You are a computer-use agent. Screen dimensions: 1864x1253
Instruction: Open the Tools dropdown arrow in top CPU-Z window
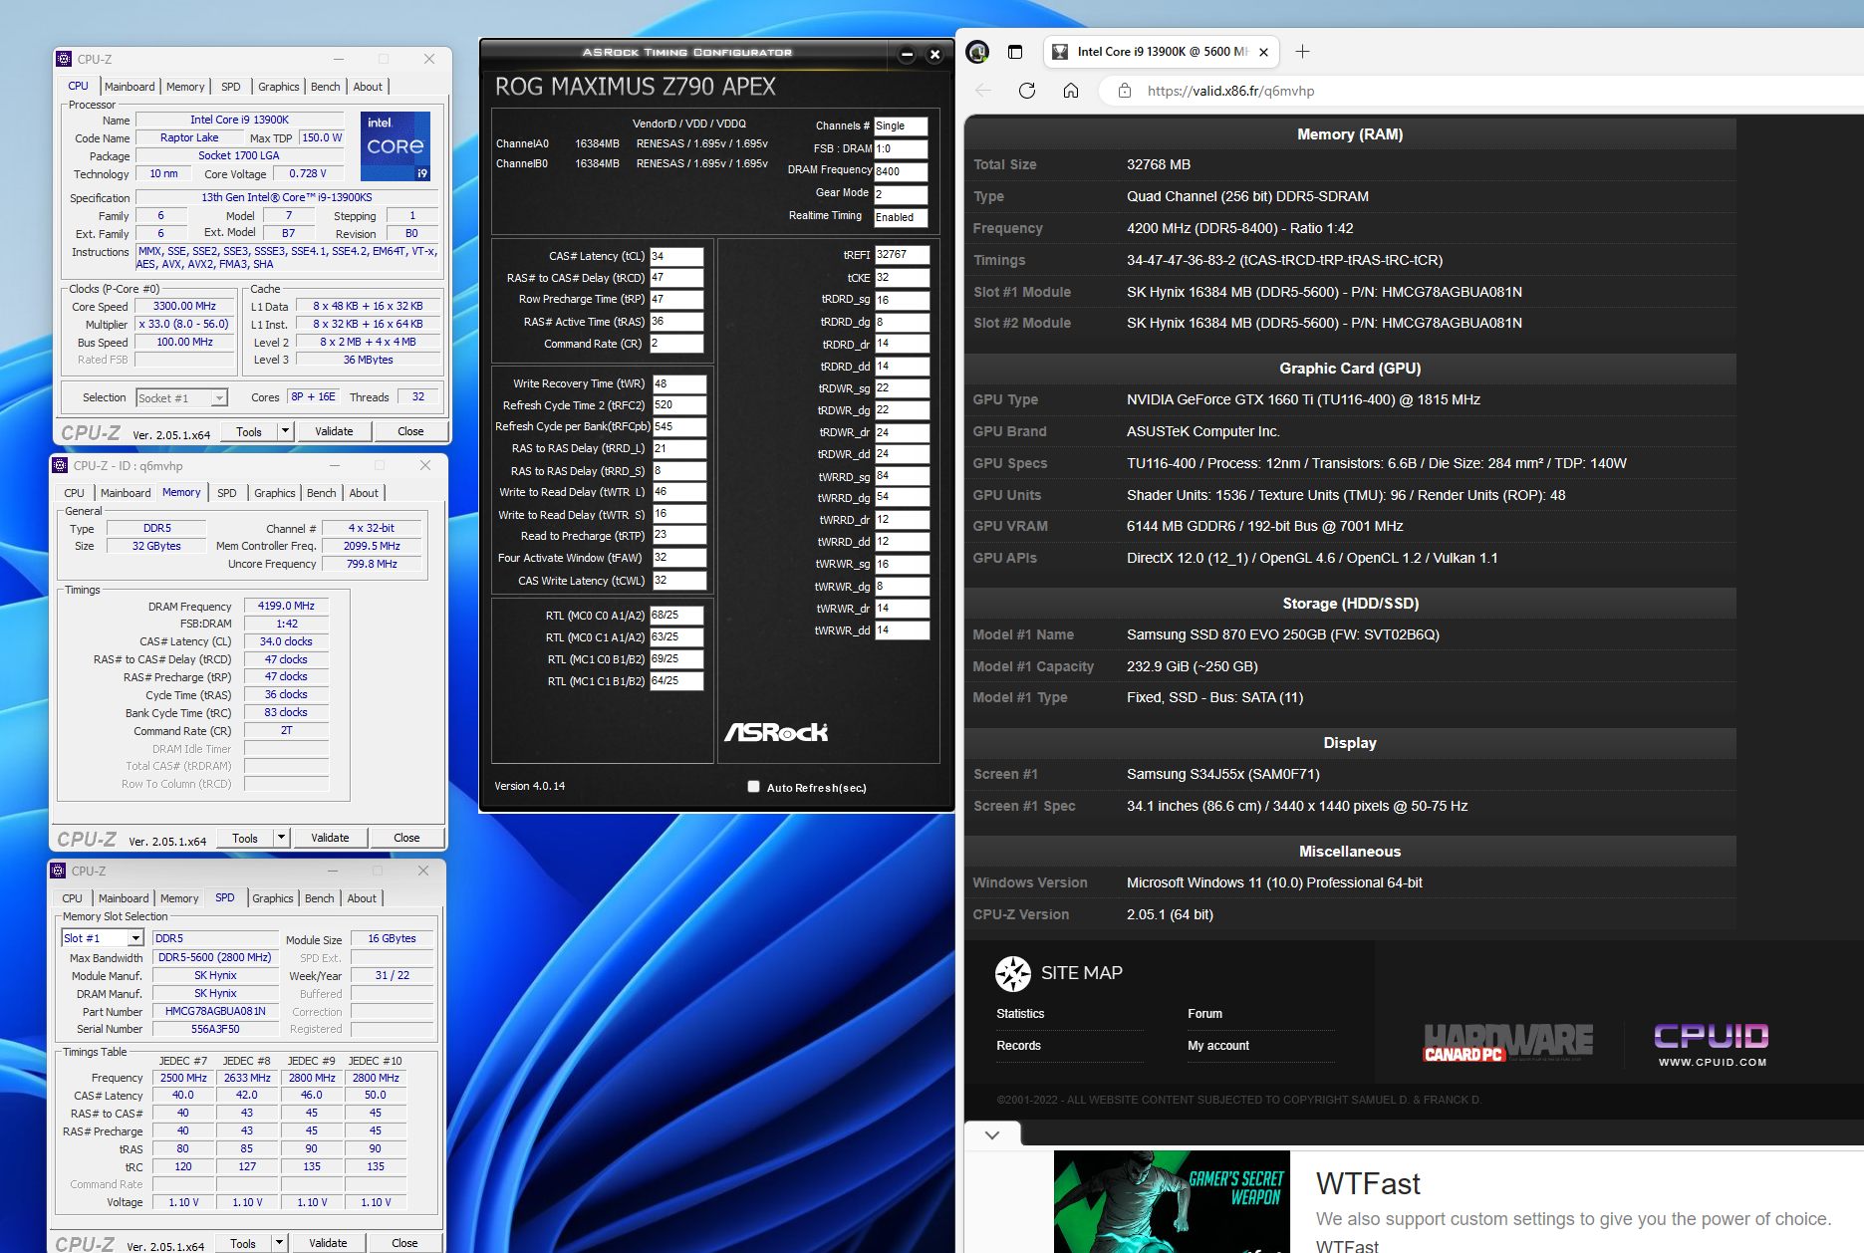coord(285,431)
